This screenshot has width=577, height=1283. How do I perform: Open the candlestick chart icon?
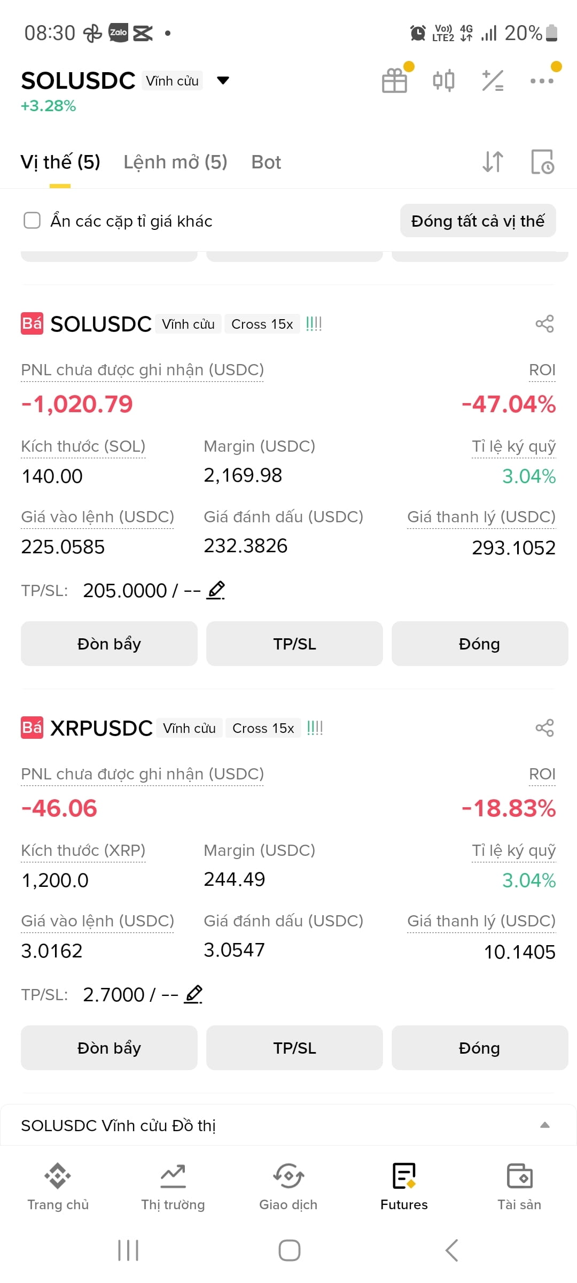[x=443, y=81]
